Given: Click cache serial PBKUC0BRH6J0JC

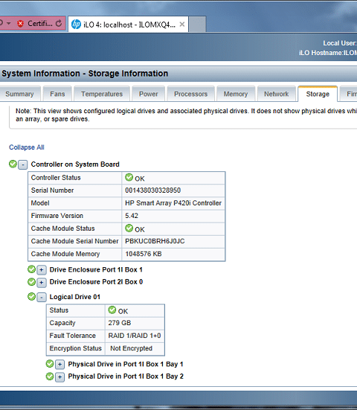Looking at the screenshot, I should click(x=155, y=241).
